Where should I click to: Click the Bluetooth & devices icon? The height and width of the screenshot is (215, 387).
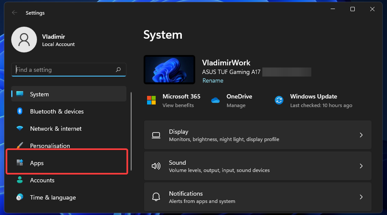point(20,111)
